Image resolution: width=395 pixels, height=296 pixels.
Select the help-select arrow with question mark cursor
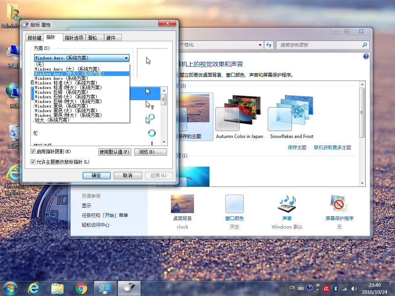149,105
